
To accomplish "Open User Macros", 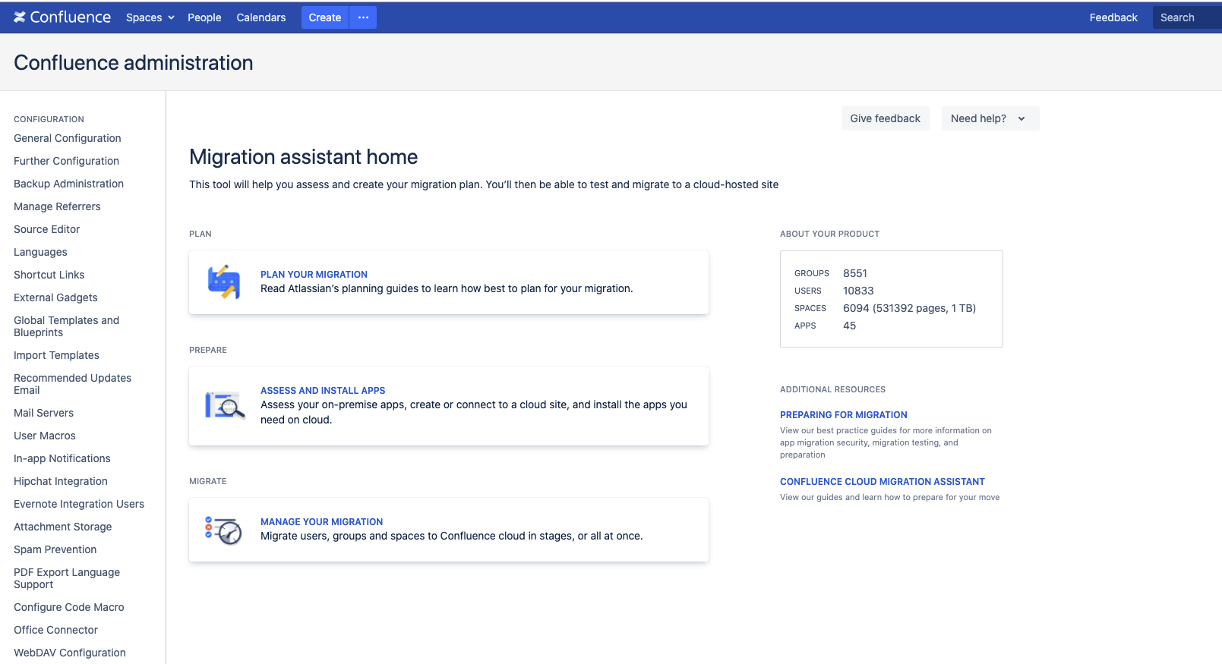I will [45, 436].
